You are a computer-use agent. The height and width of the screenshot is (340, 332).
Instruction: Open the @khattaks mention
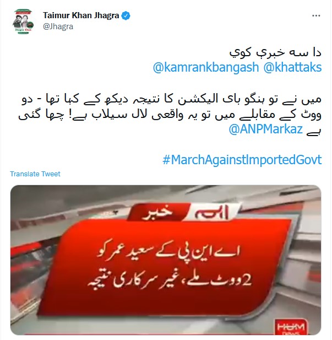pos(292,67)
